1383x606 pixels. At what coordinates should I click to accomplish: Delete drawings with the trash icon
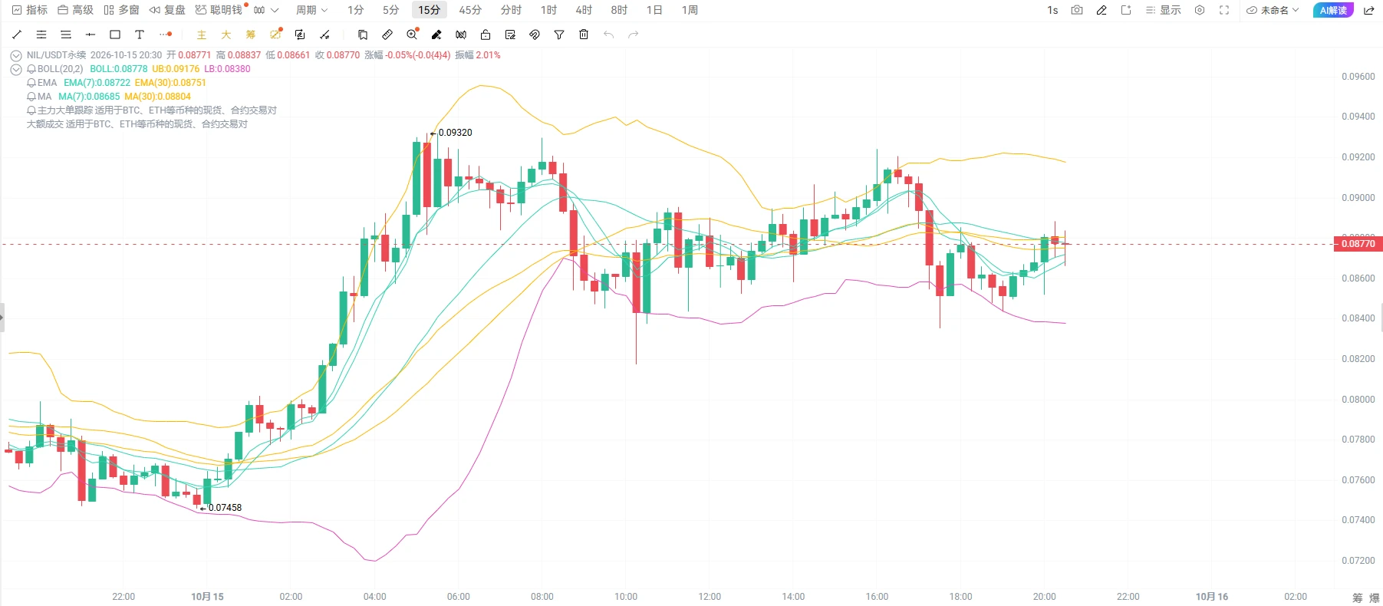584,35
